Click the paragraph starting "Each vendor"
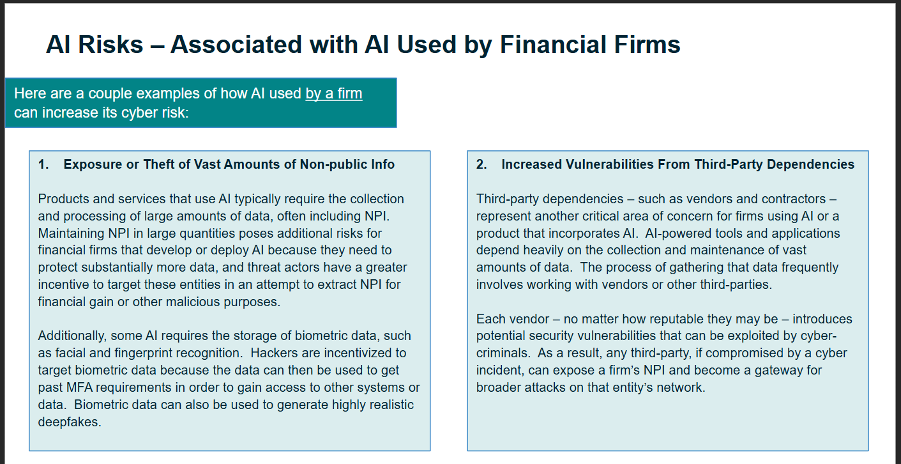Image resolution: width=901 pixels, height=464 pixels. (x=664, y=353)
